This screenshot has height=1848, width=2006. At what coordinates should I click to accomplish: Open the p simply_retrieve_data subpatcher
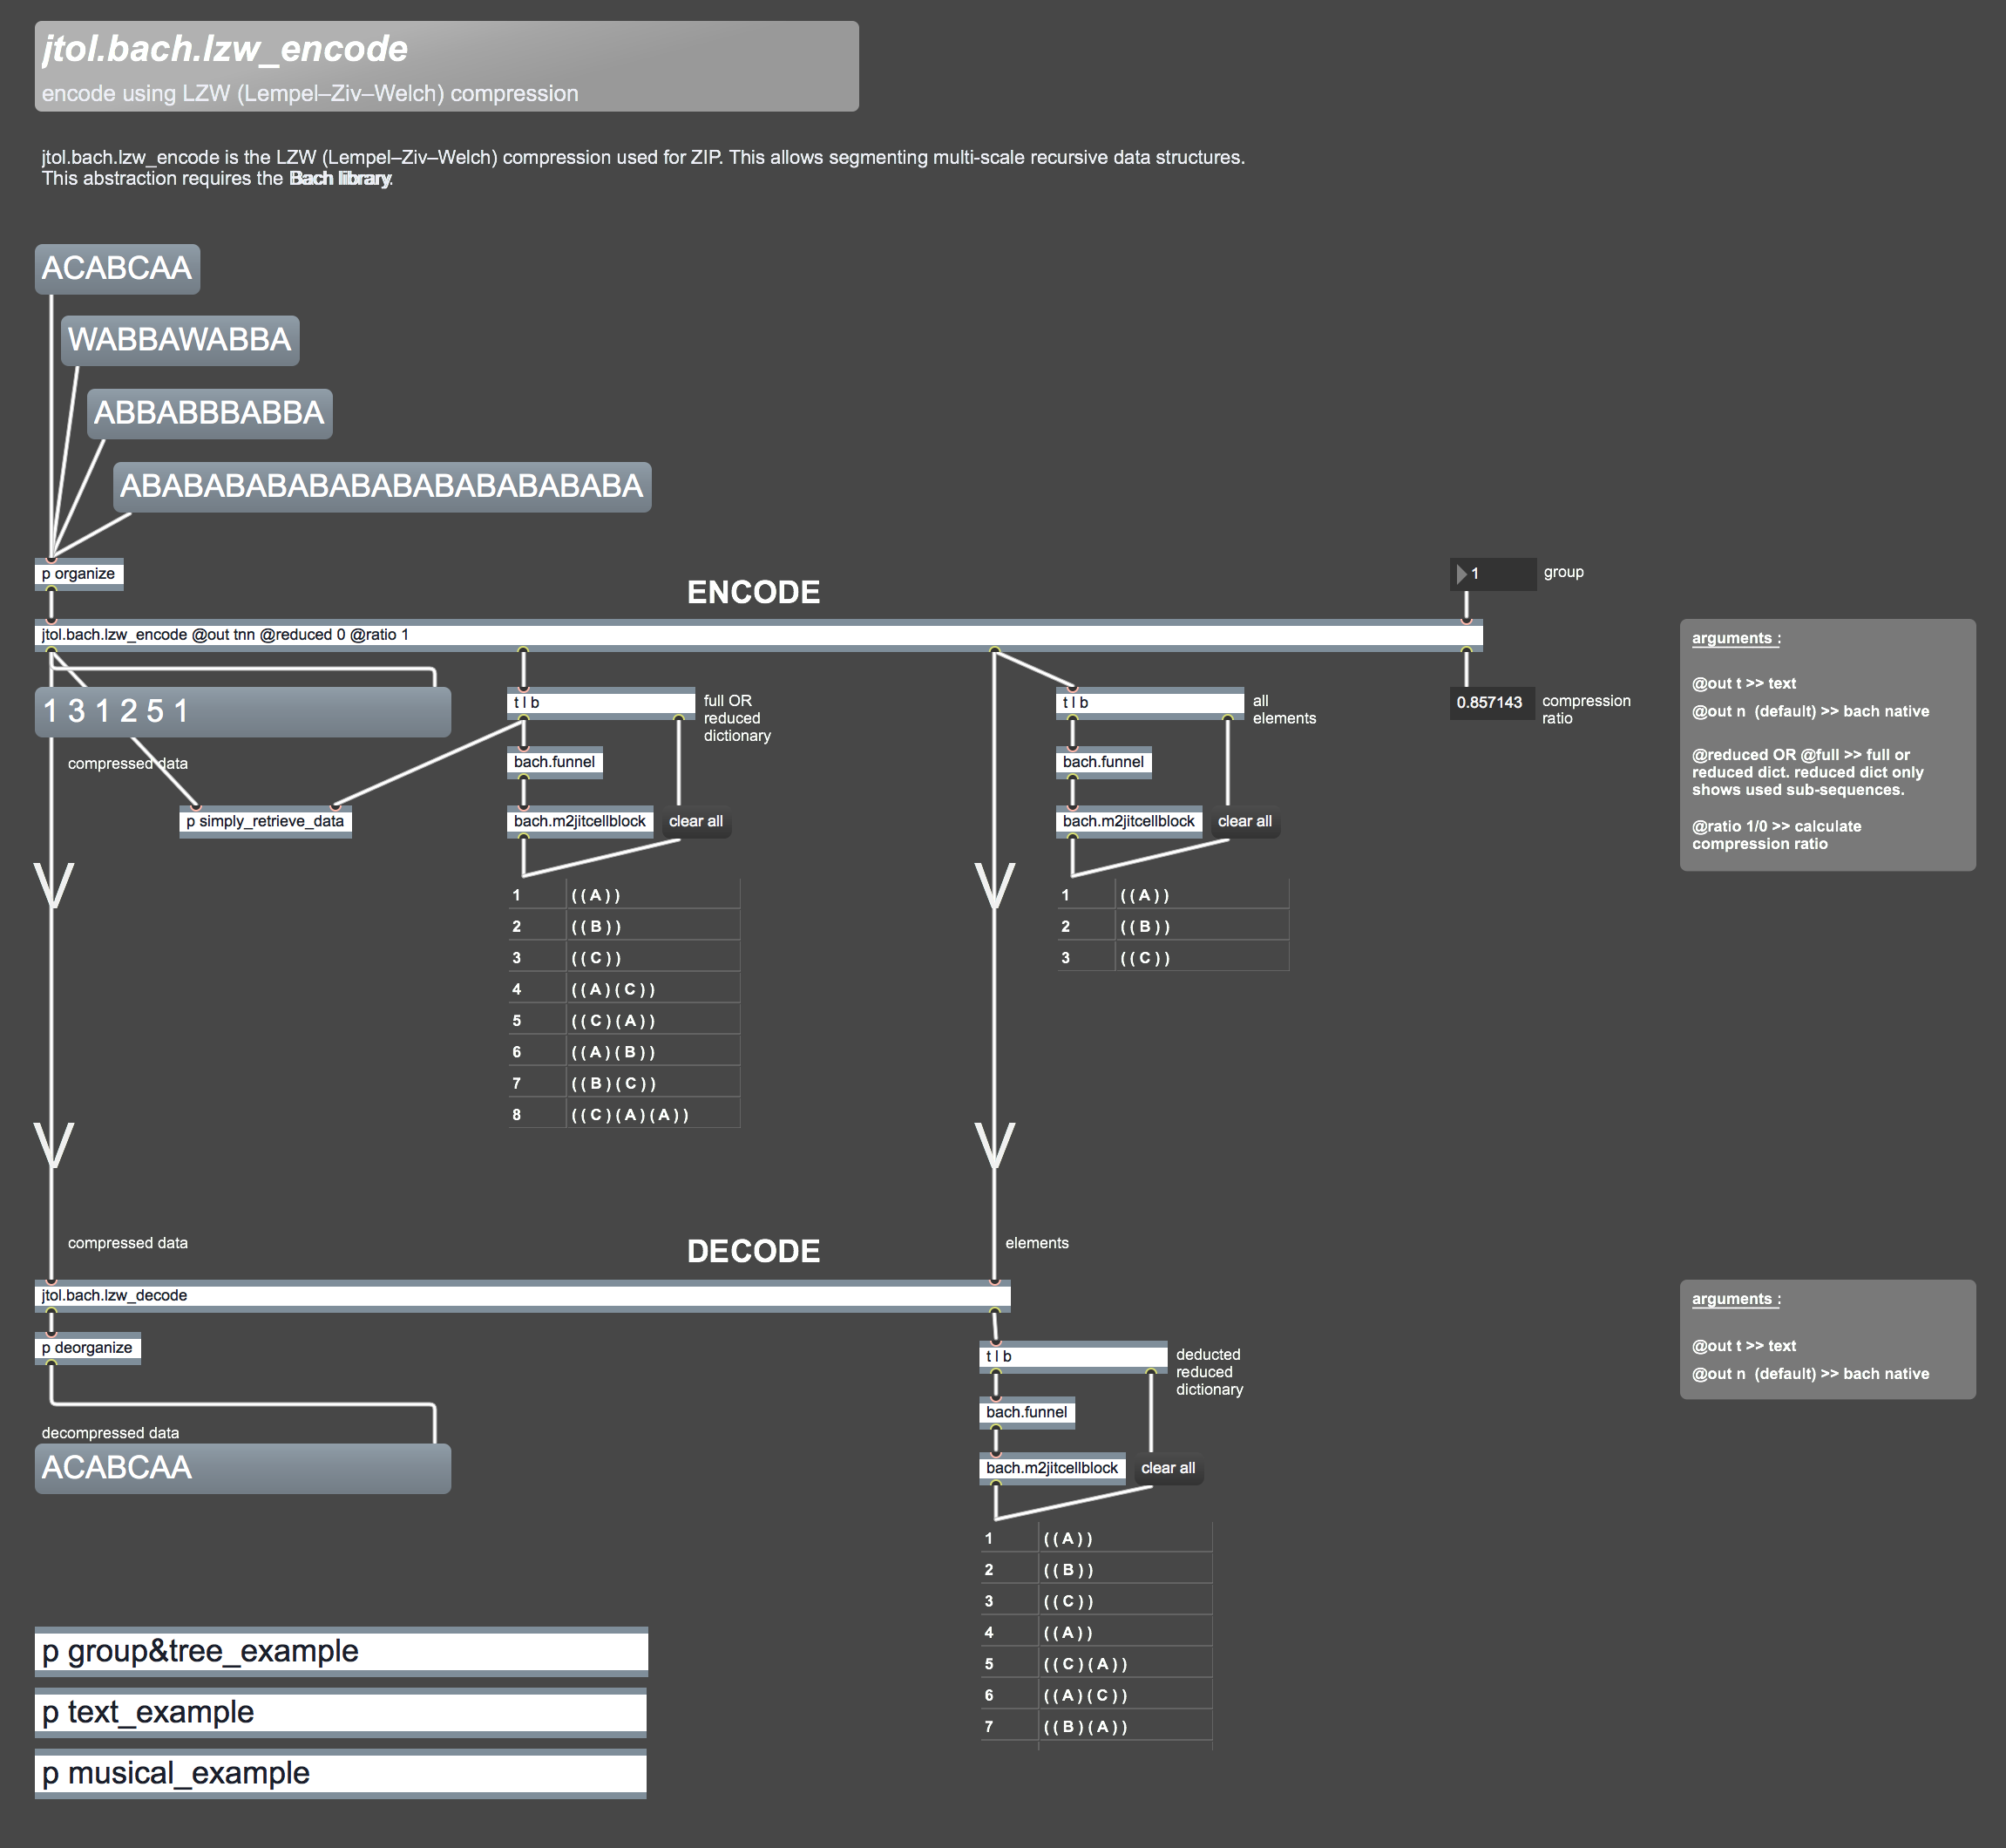(265, 821)
